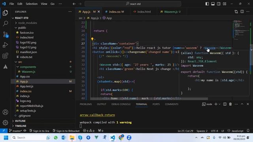
Task: Customize layout icon in title bar
Action: click(x=225, y=4)
